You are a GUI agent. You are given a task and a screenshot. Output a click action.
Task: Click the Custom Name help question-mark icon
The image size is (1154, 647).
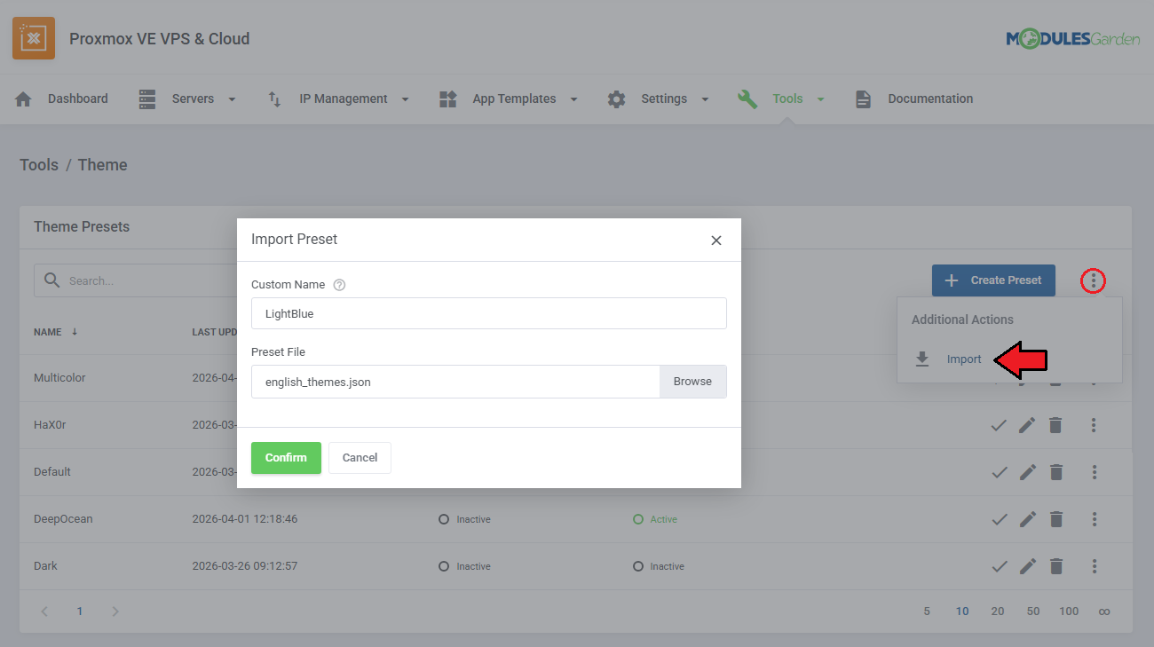[x=339, y=285]
